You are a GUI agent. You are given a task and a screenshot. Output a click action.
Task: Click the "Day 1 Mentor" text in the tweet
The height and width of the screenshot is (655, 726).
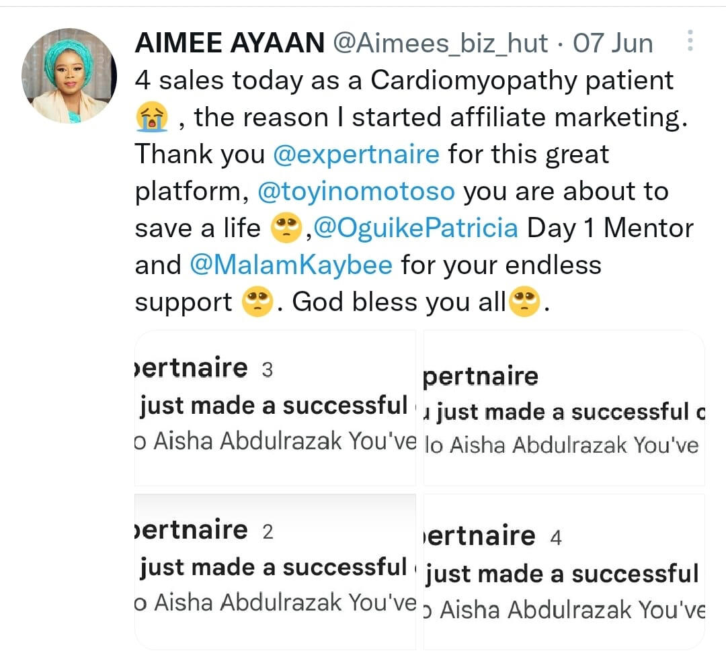point(610,228)
